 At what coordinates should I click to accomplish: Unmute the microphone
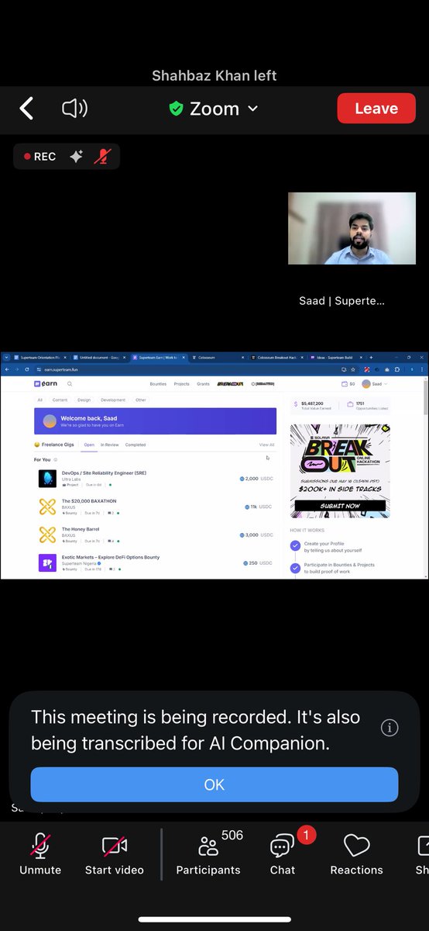click(40, 854)
